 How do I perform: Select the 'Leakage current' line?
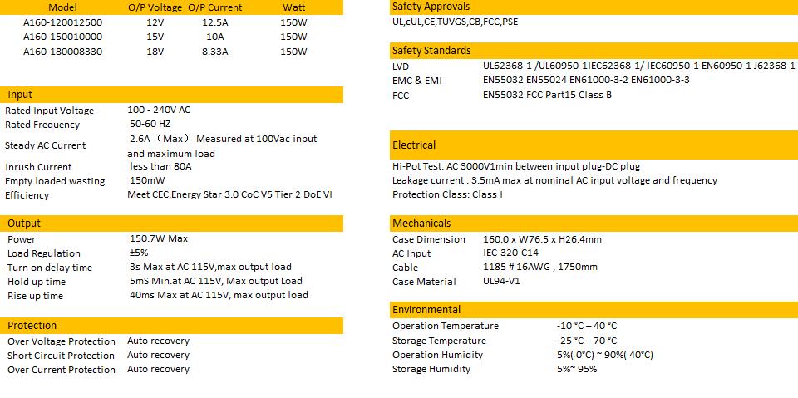[x=554, y=180]
